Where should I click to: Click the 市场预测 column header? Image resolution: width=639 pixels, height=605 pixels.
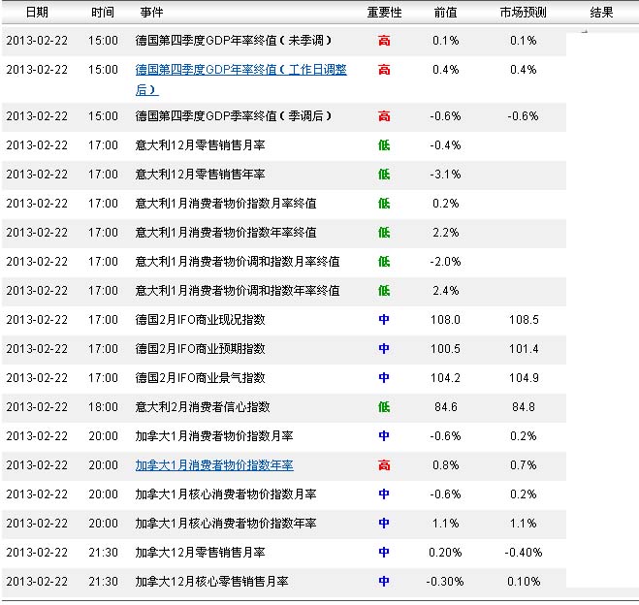(524, 13)
